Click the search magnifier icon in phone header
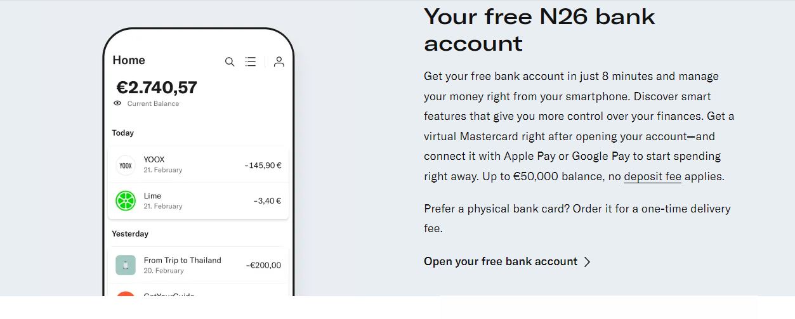795x319 pixels. pyautogui.click(x=230, y=62)
